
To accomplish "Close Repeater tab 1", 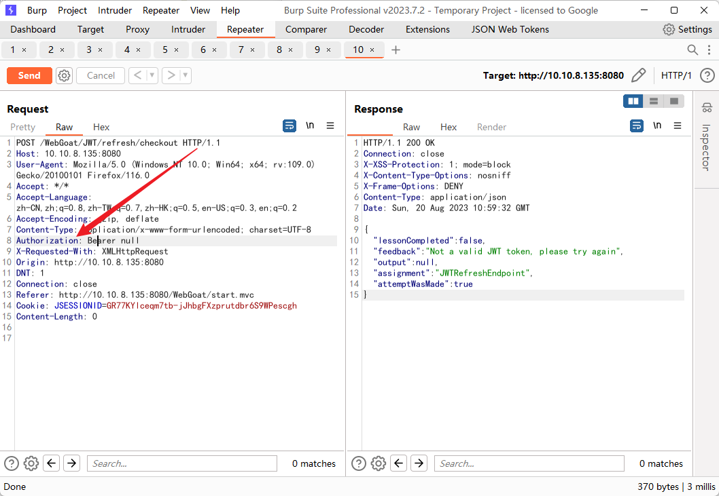I will pyautogui.click(x=24, y=50).
